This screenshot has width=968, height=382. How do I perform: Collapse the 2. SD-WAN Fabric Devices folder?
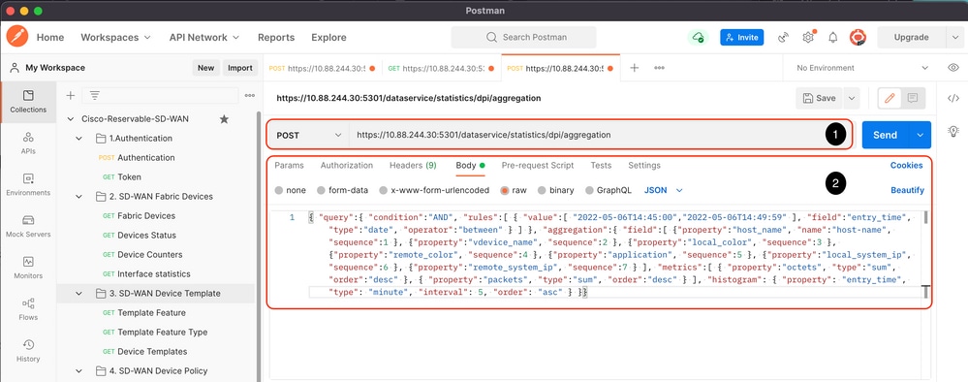click(78, 197)
